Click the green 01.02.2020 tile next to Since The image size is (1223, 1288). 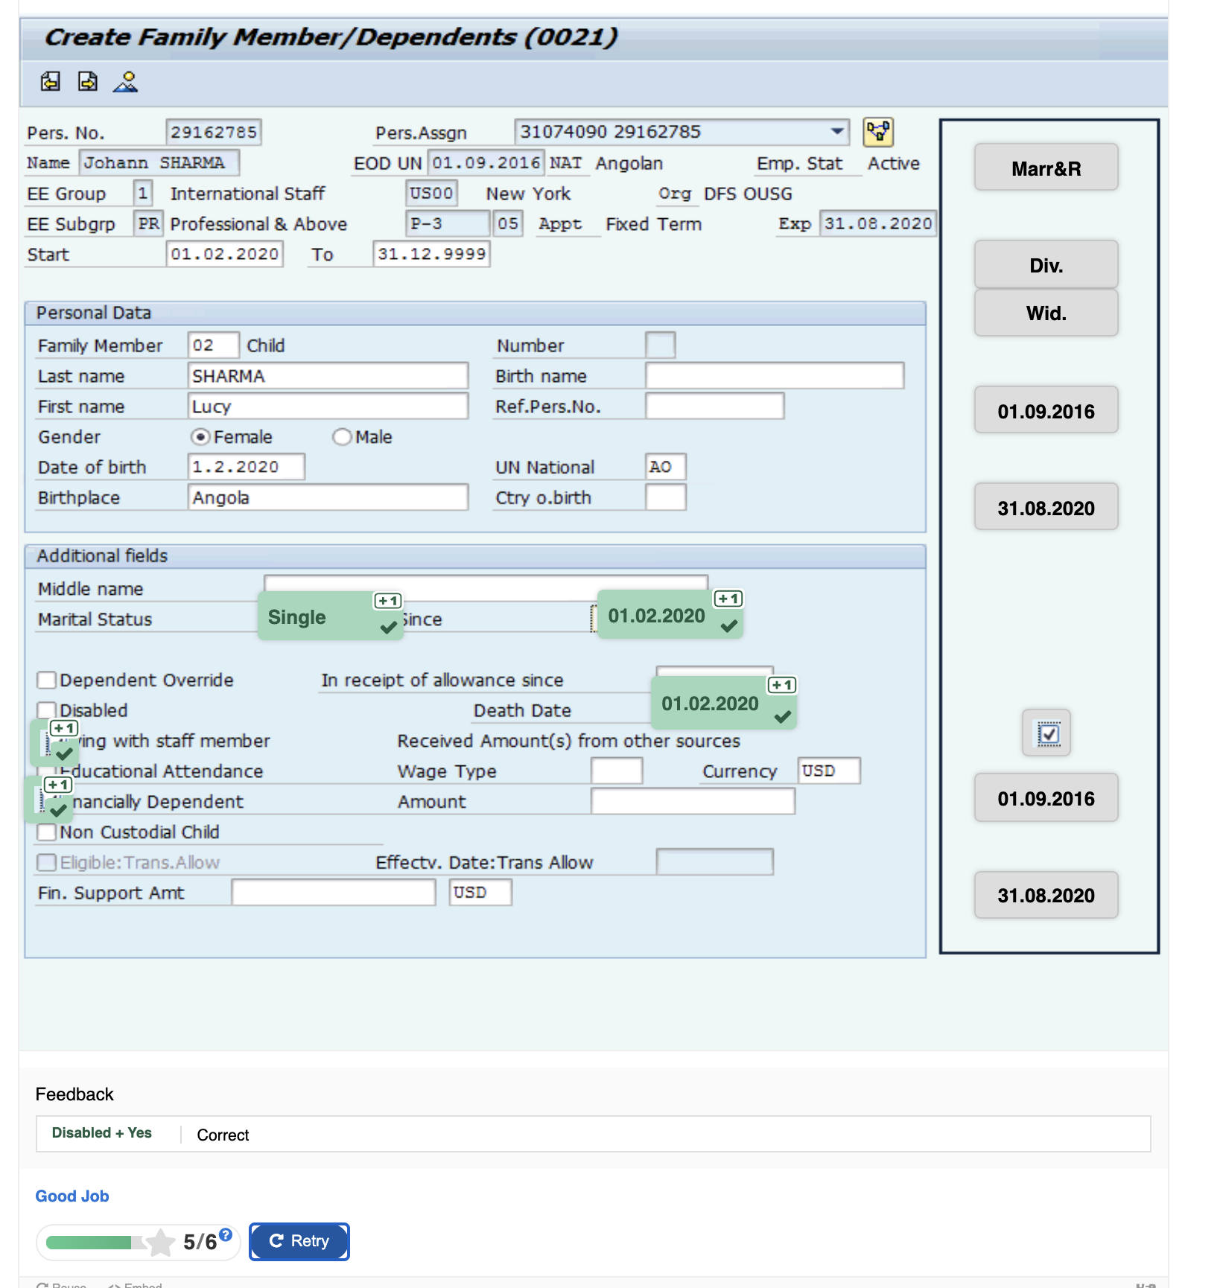click(670, 614)
